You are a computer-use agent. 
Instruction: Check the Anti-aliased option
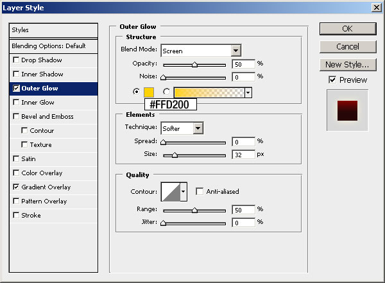coord(200,191)
